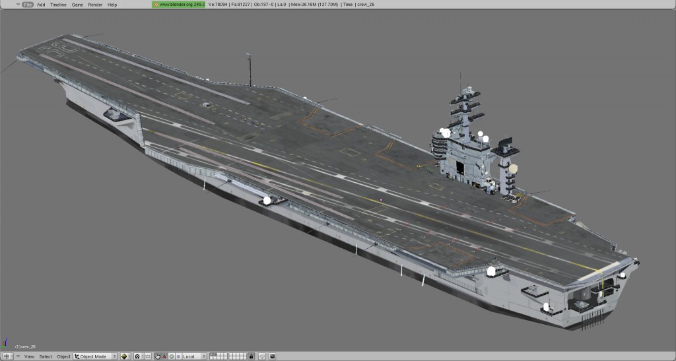Open the Help menu

(112, 5)
